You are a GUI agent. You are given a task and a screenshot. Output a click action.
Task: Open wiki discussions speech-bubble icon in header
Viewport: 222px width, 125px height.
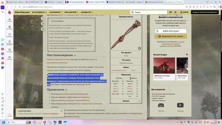pos(170,12)
